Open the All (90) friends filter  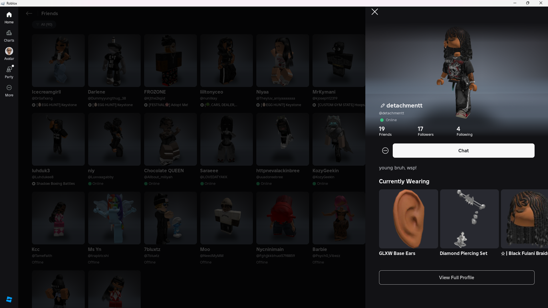point(44,25)
